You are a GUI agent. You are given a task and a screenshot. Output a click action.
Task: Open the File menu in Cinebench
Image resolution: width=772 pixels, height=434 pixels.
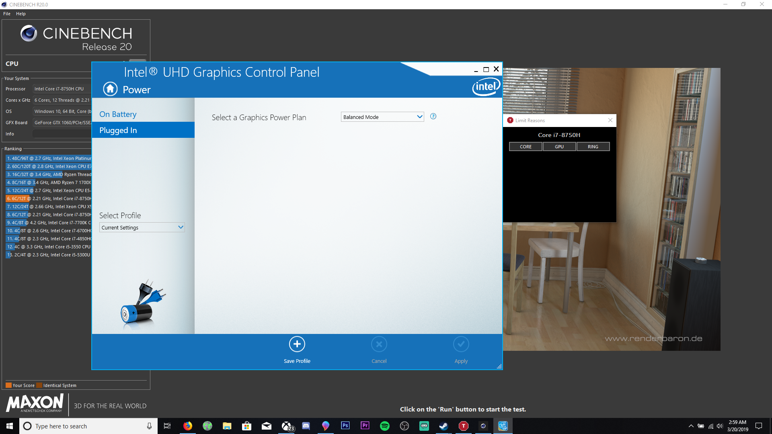click(x=7, y=14)
